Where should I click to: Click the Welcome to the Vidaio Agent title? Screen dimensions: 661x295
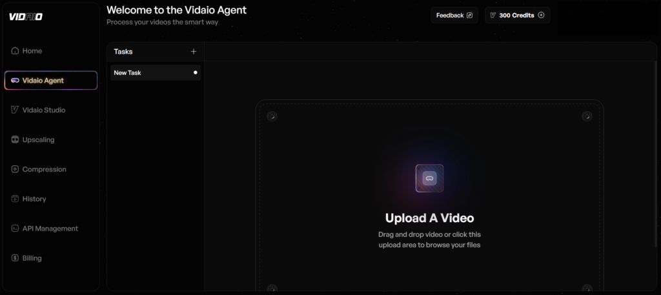177,10
